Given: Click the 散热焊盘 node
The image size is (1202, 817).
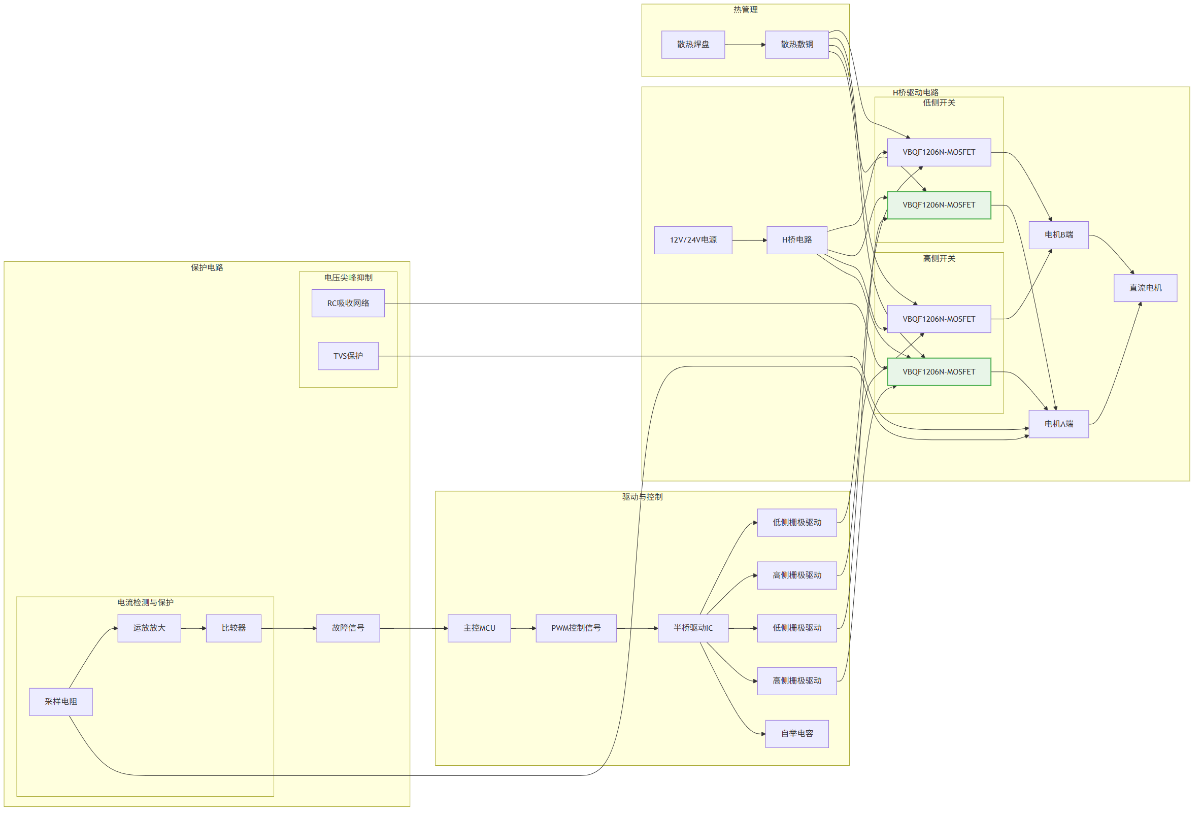Looking at the screenshot, I should pyautogui.click(x=693, y=45).
